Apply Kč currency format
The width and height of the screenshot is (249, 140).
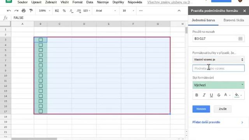coord(57,10)
